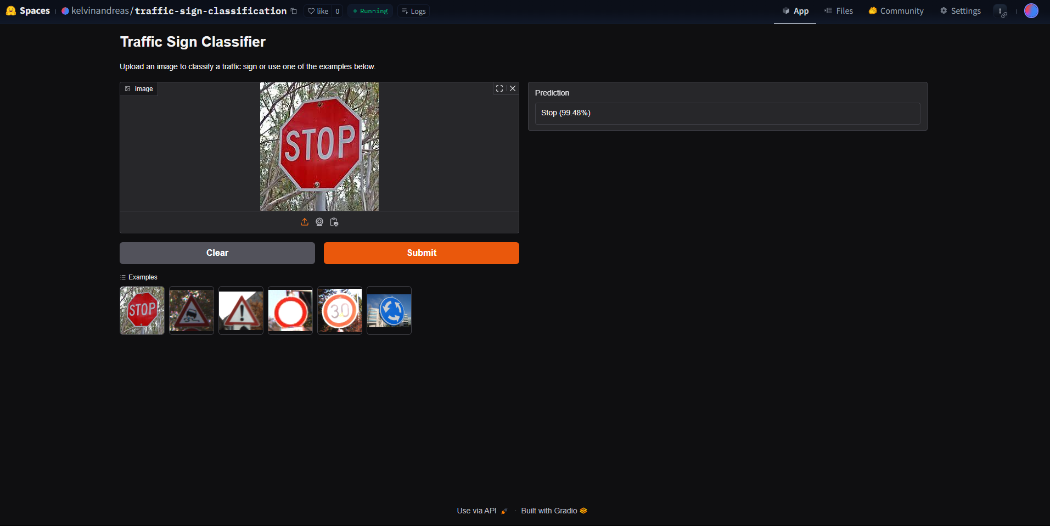
Task: Open the Community tab
Action: point(896,11)
